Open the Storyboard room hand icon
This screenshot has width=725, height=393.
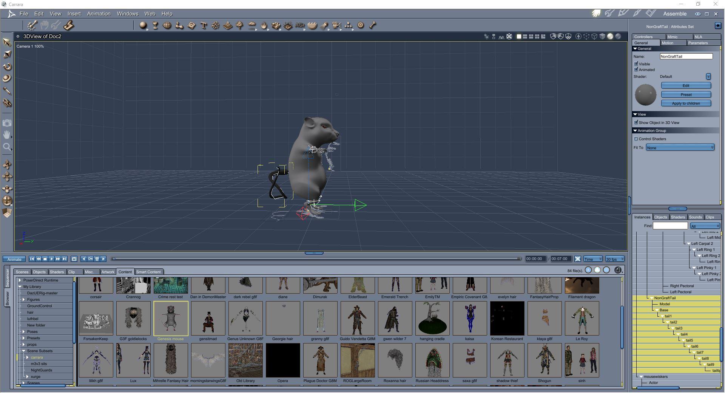point(596,14)
